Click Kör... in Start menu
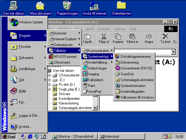The image size is (186, 140). [x=27, y=102]
